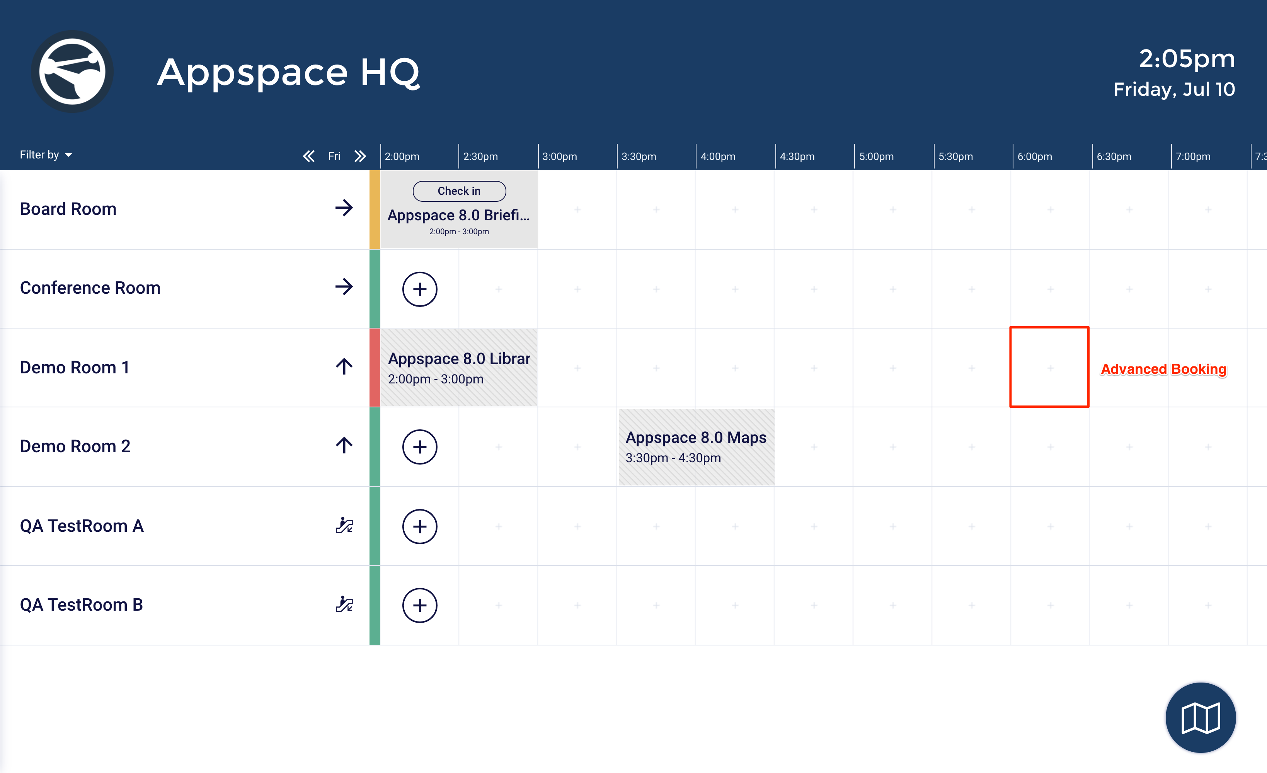Click the 5:00pm time header
This screenshot has height=773, width=1267.
(876, 157)
